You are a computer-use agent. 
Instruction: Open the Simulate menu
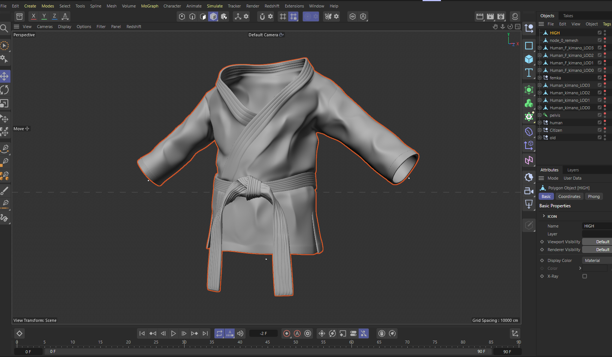pyautogui.click(x=214, y=6)
